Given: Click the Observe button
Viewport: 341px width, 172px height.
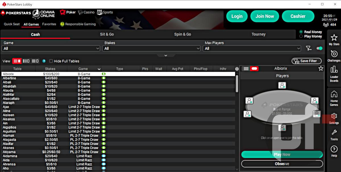Looking at the screenshot, I should [x=282, y=164].
